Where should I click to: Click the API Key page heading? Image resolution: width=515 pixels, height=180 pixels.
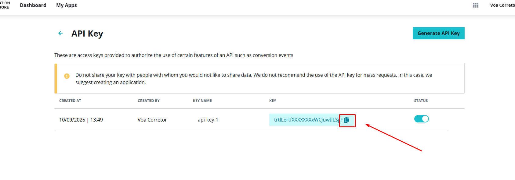[x=87, y=34]
